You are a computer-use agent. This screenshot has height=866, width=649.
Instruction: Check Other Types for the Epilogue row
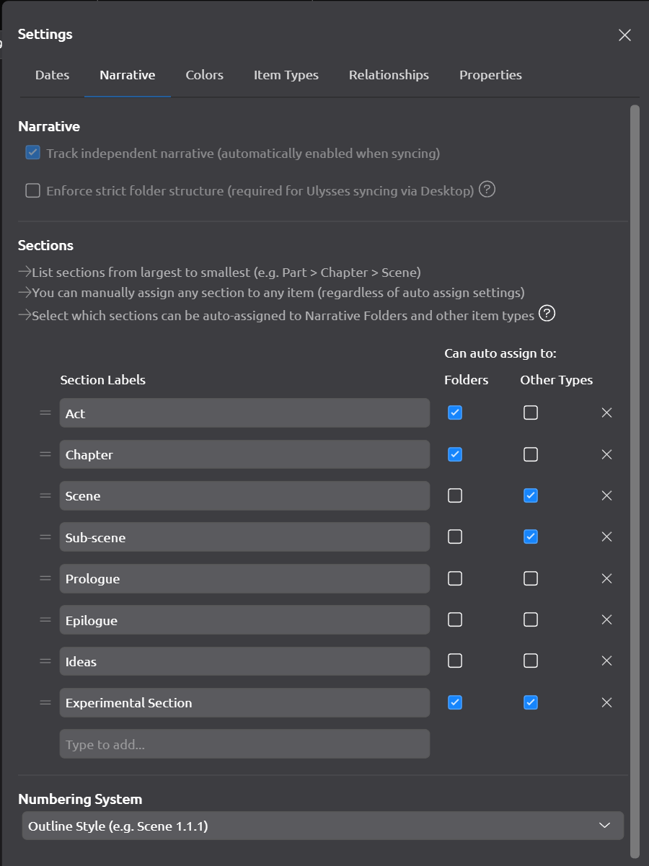(531, 620)
